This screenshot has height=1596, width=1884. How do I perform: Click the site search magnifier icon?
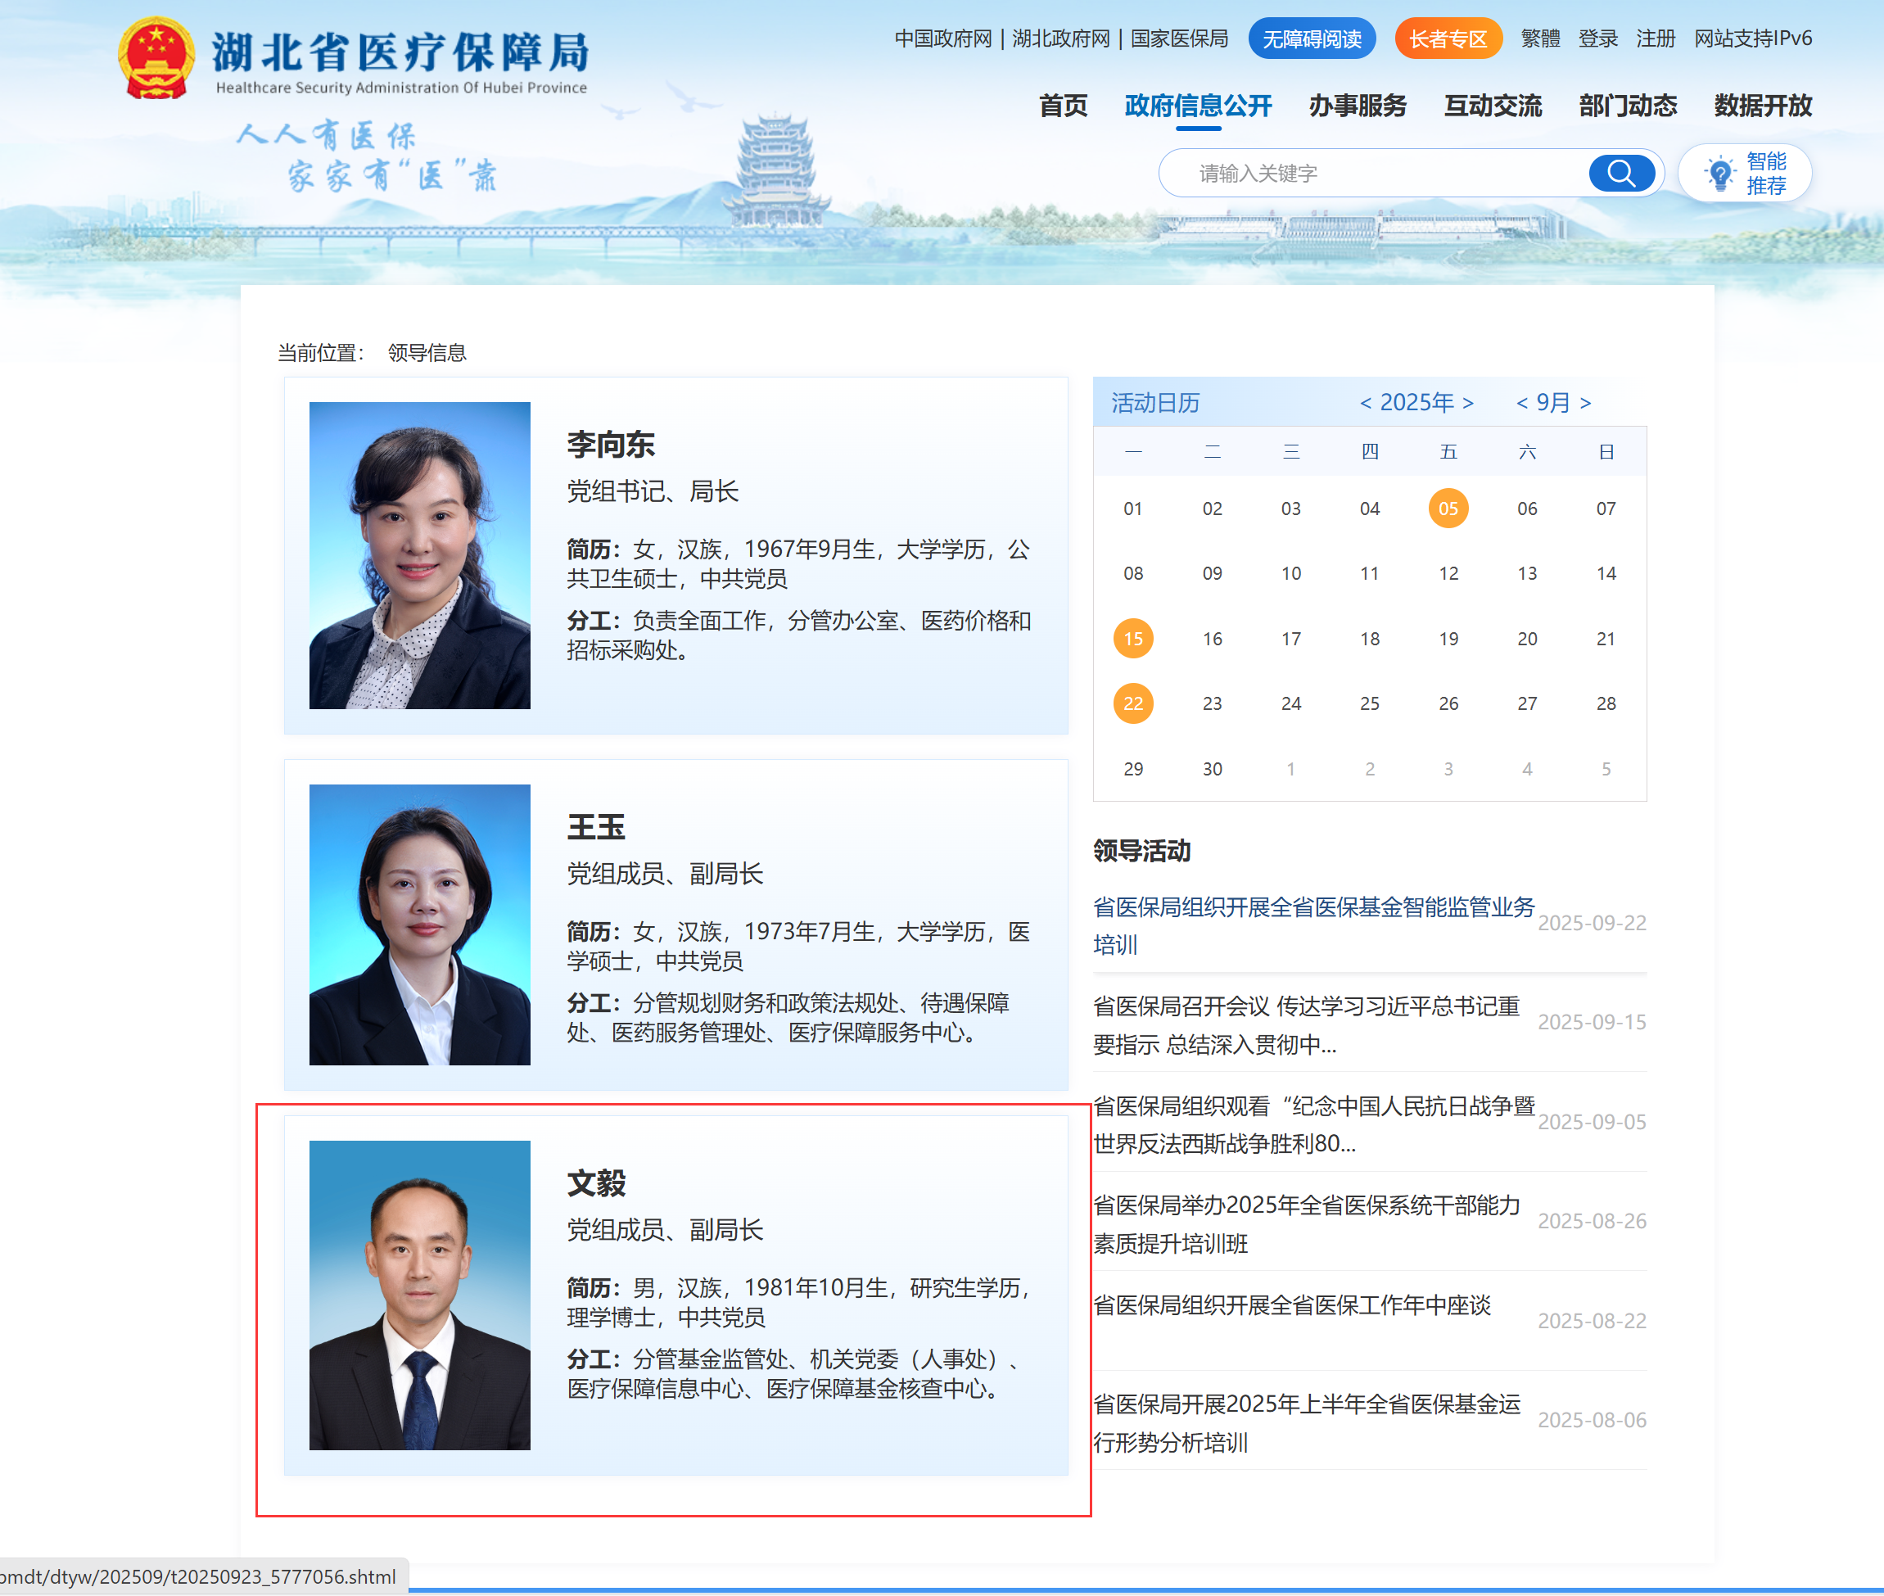tap(1621, 173)
